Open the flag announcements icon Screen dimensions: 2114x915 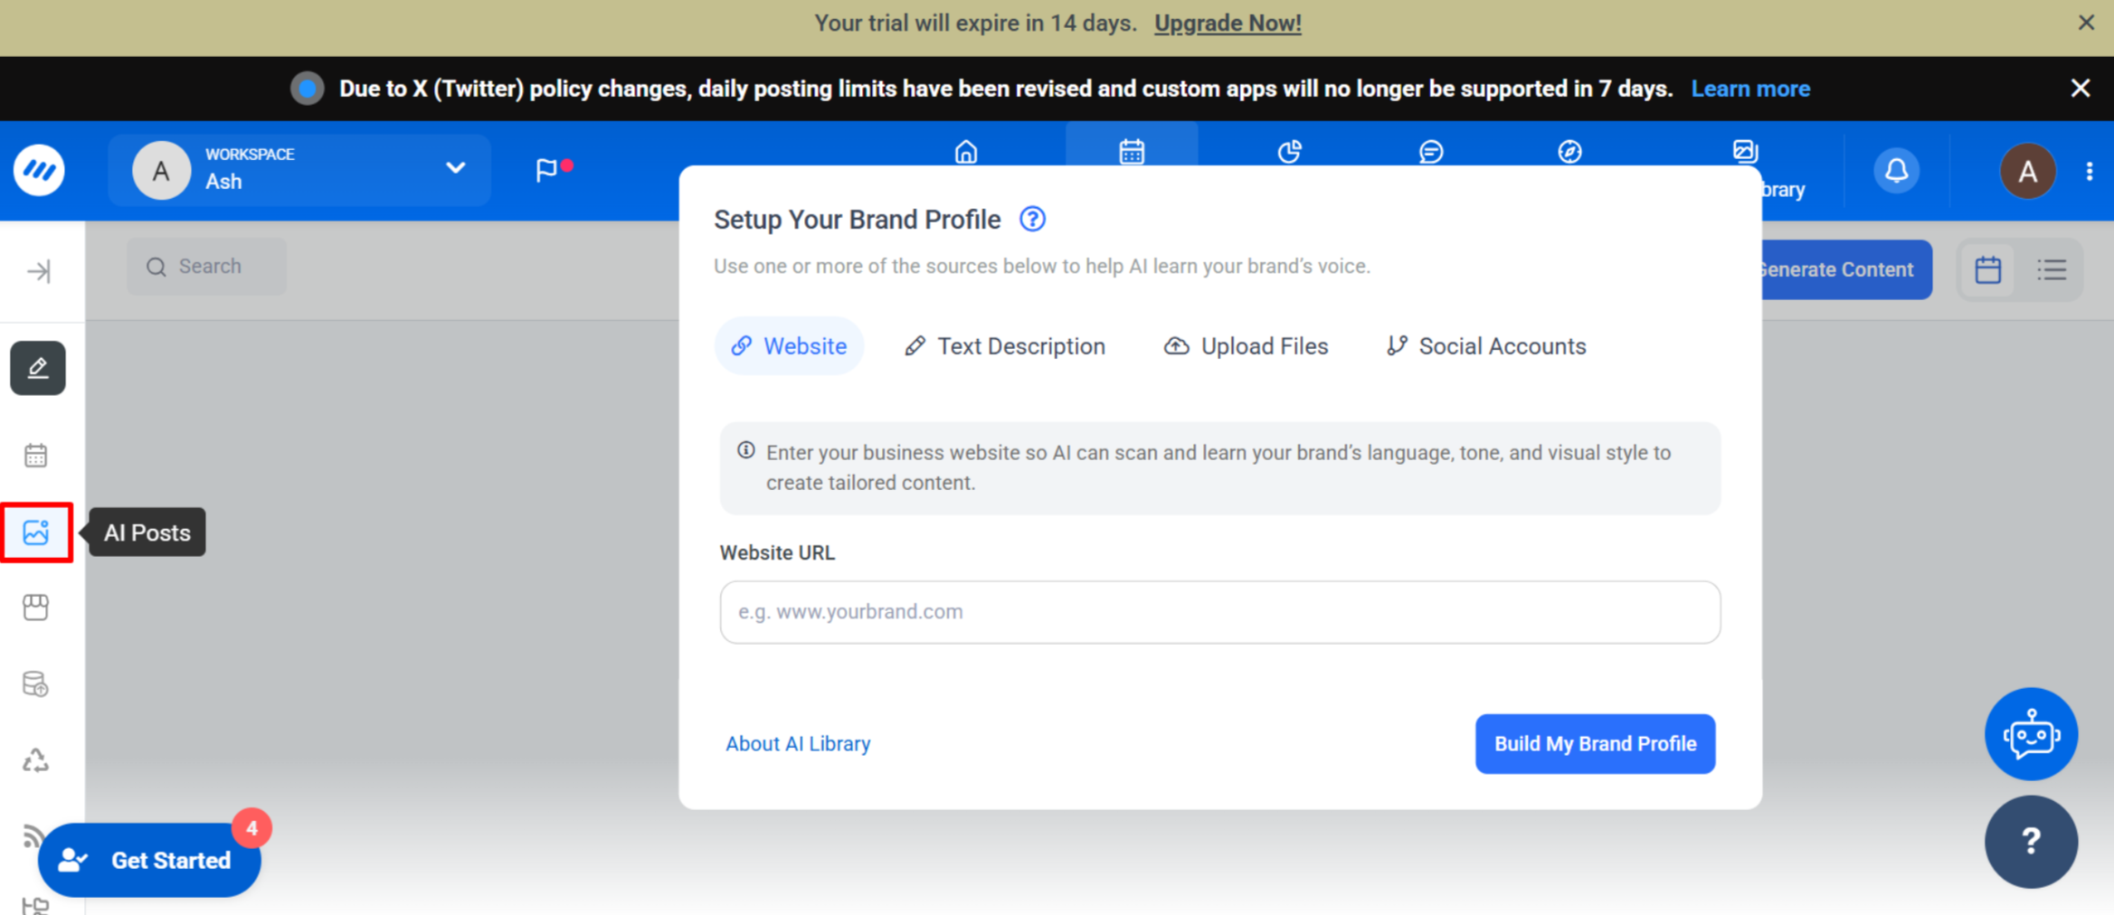547,170
